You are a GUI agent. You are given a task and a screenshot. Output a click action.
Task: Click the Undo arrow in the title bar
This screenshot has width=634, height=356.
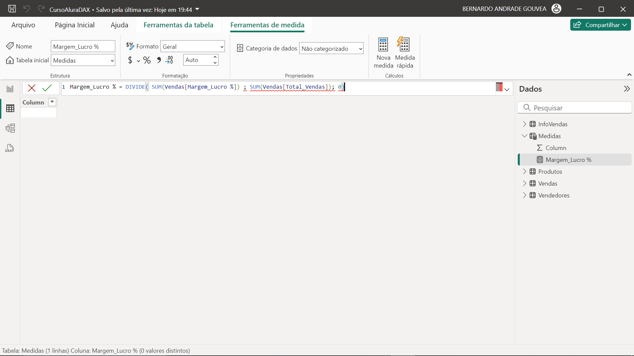point(27,9)
